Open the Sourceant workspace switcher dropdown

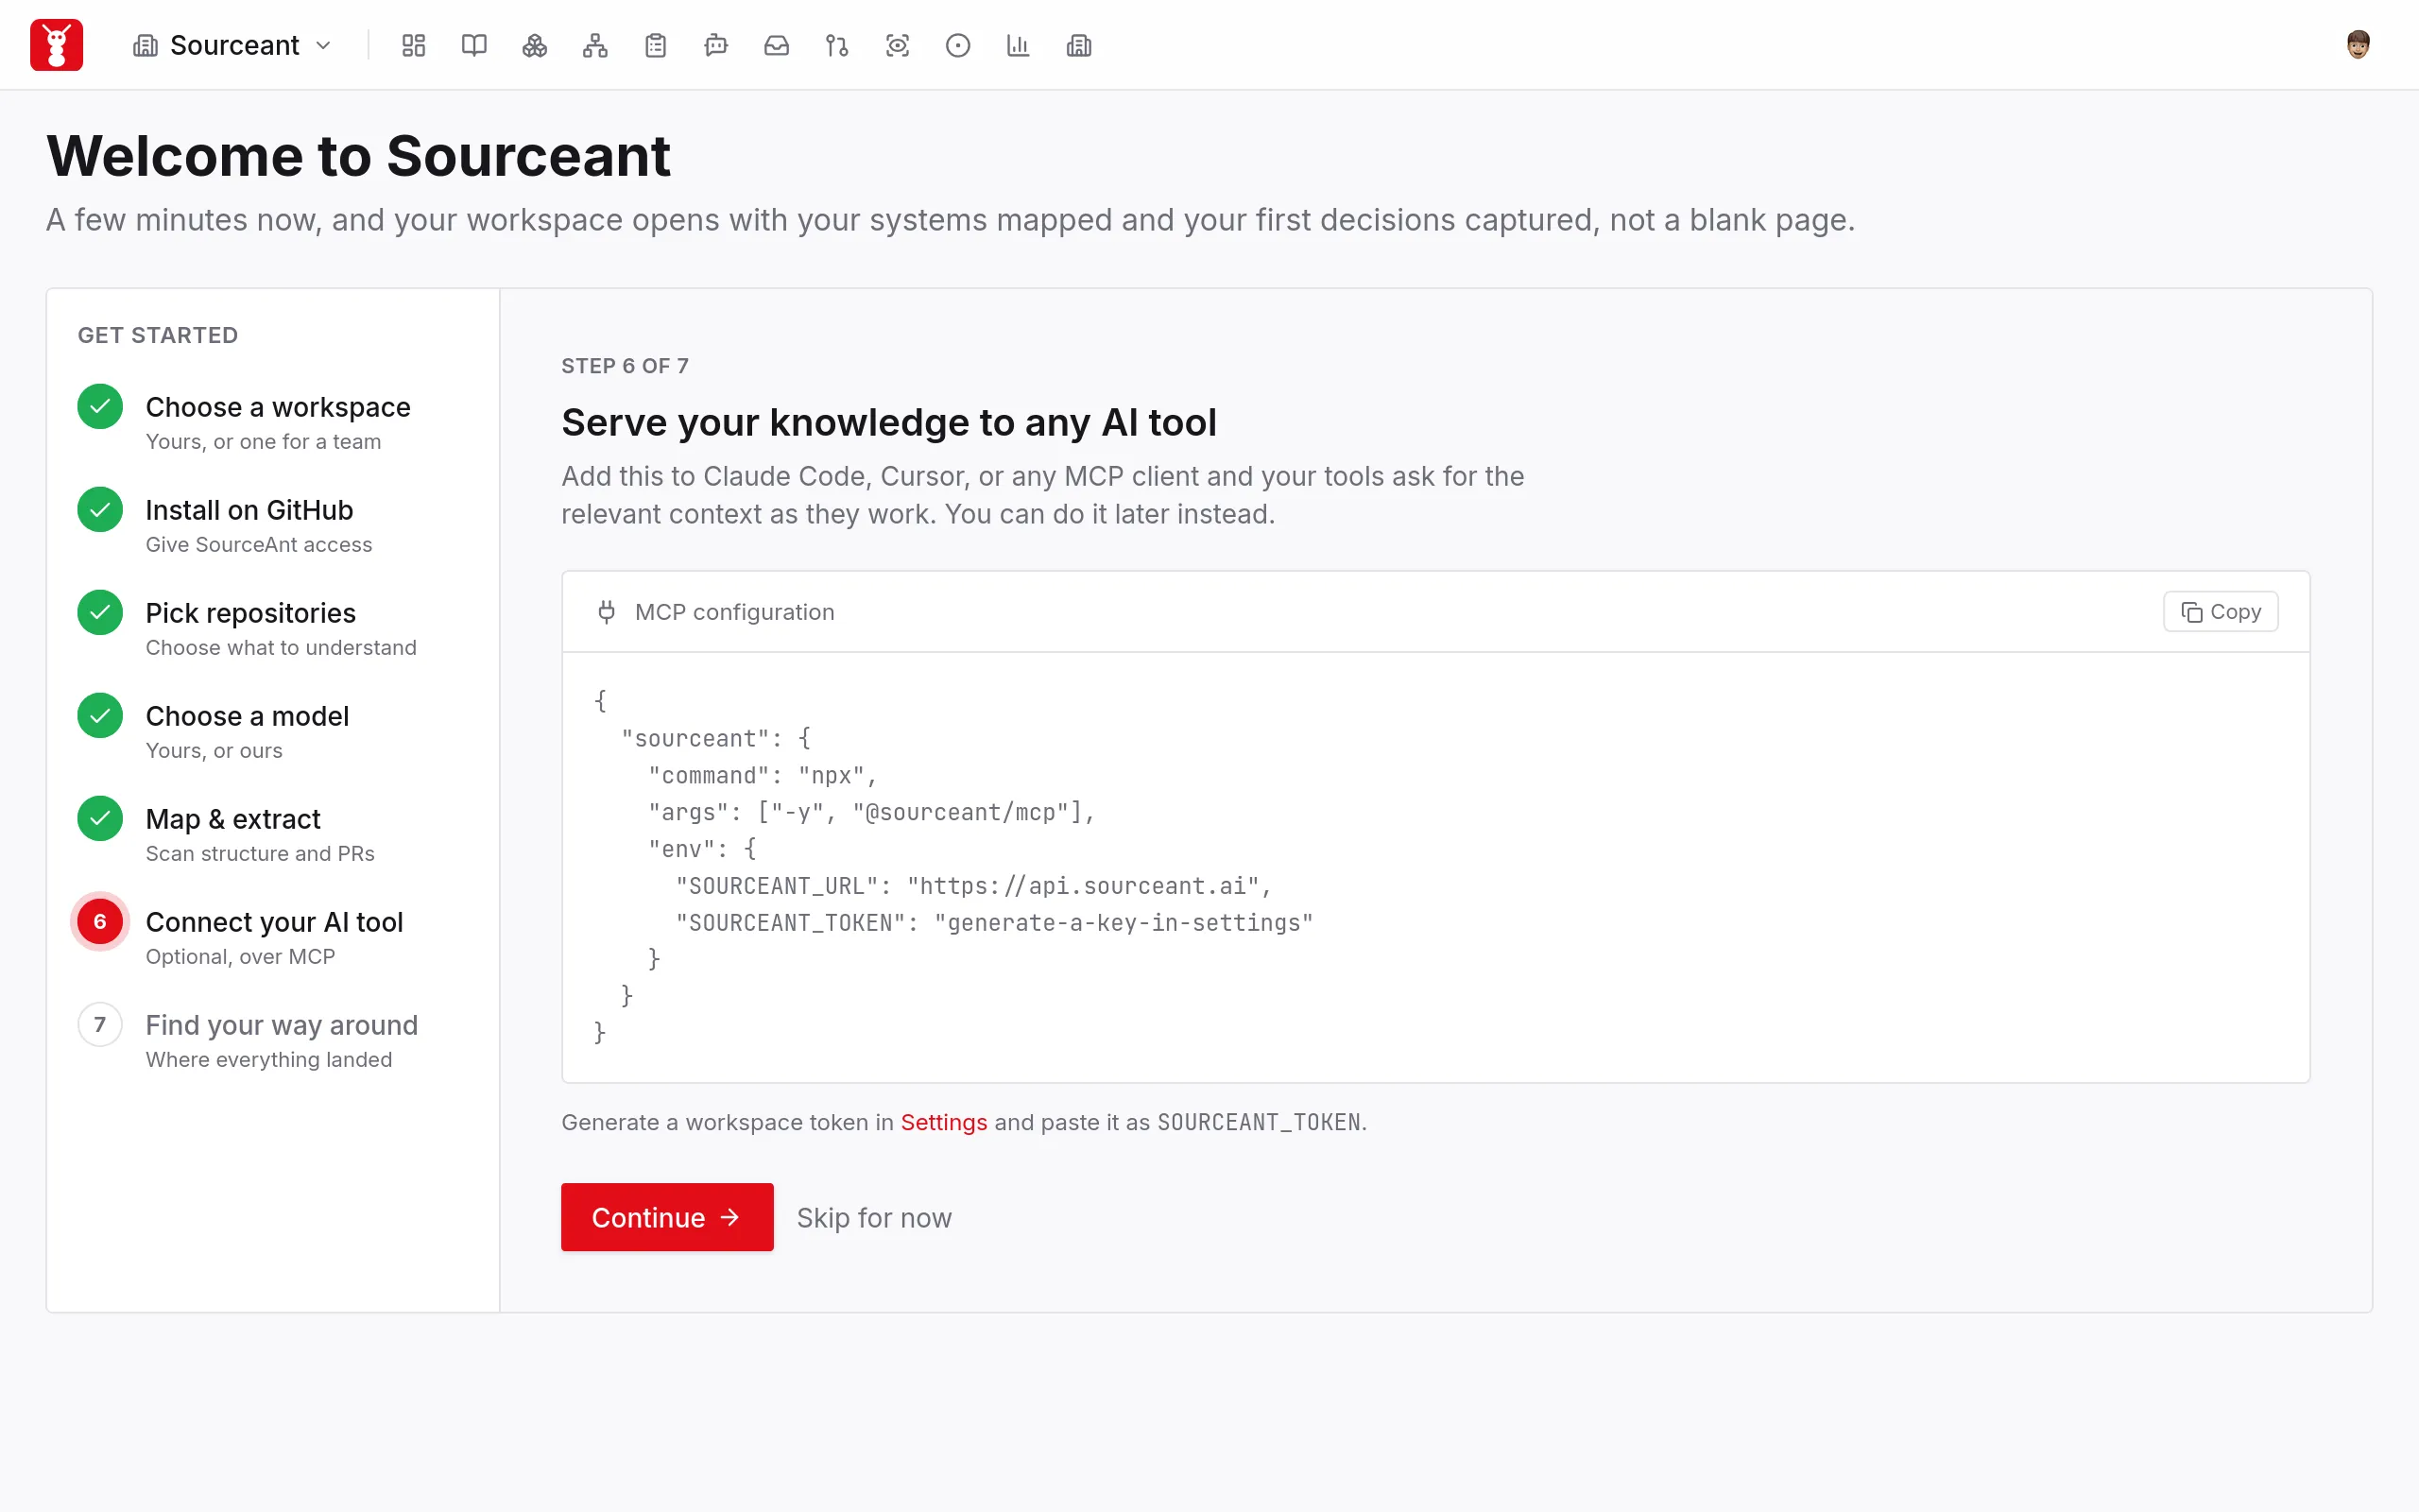232,45
